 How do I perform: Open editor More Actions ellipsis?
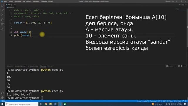(186, 5)
